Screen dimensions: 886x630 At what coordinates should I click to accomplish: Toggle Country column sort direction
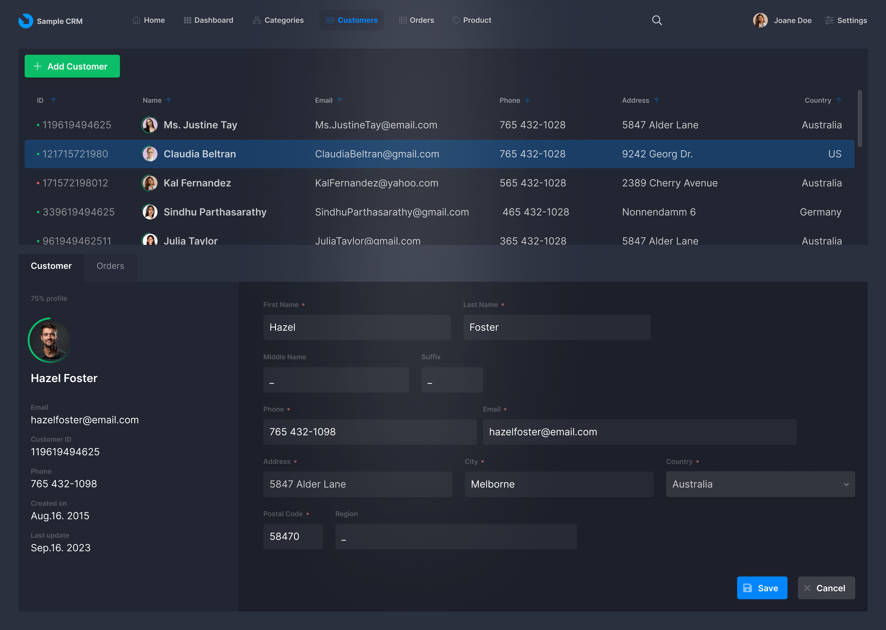click(x=838, y=100)
